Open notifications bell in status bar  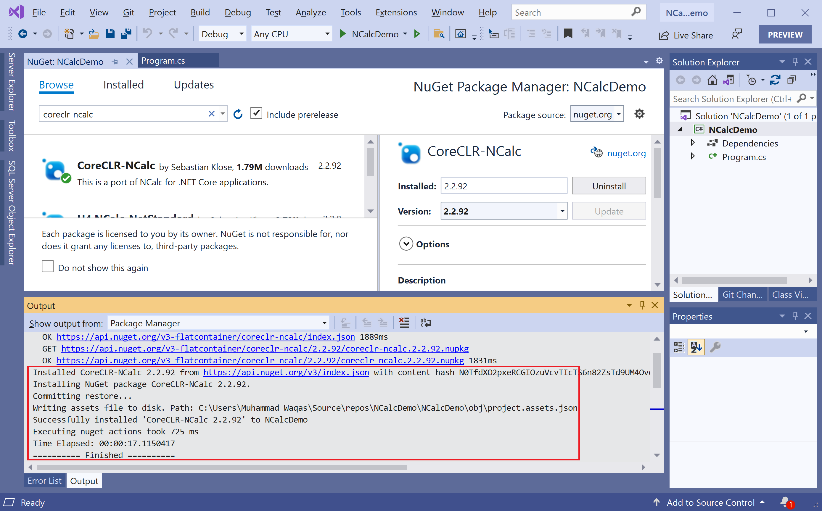pyautogui.click(x=785, y=502)
